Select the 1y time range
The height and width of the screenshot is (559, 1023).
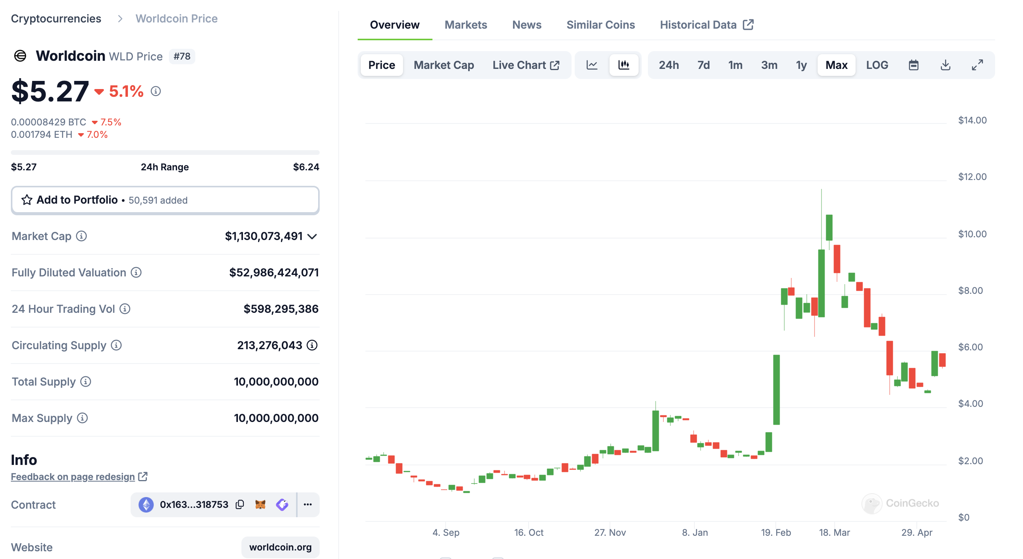(x=801, y=65)
